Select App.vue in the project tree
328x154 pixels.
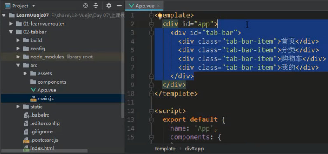click(x=47, y=90)
